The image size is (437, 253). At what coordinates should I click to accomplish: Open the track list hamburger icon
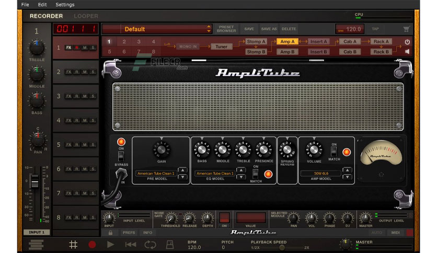36,245
